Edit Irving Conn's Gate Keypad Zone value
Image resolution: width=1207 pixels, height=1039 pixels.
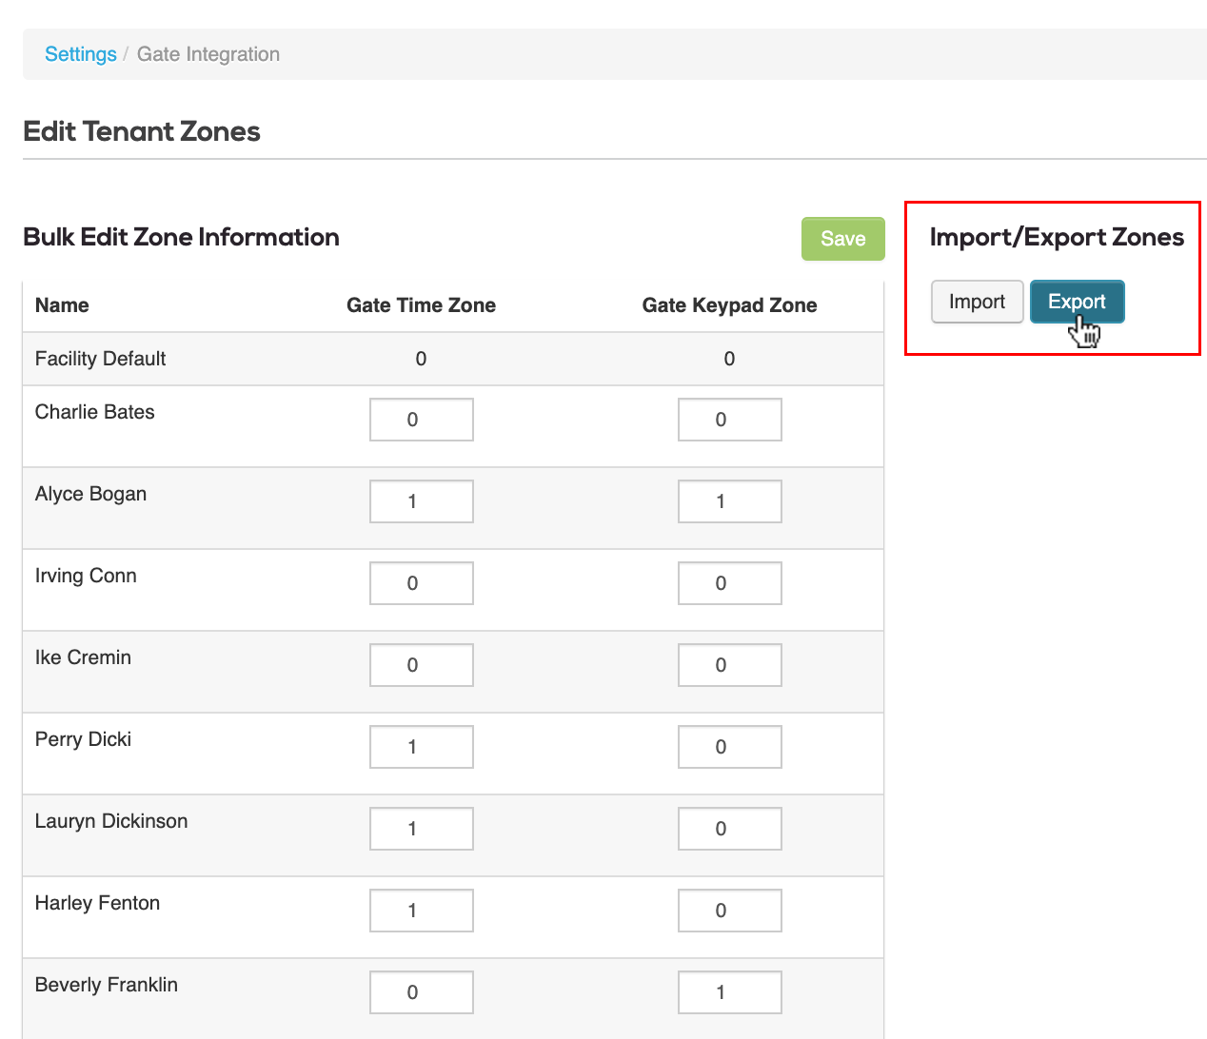point(729,582)
